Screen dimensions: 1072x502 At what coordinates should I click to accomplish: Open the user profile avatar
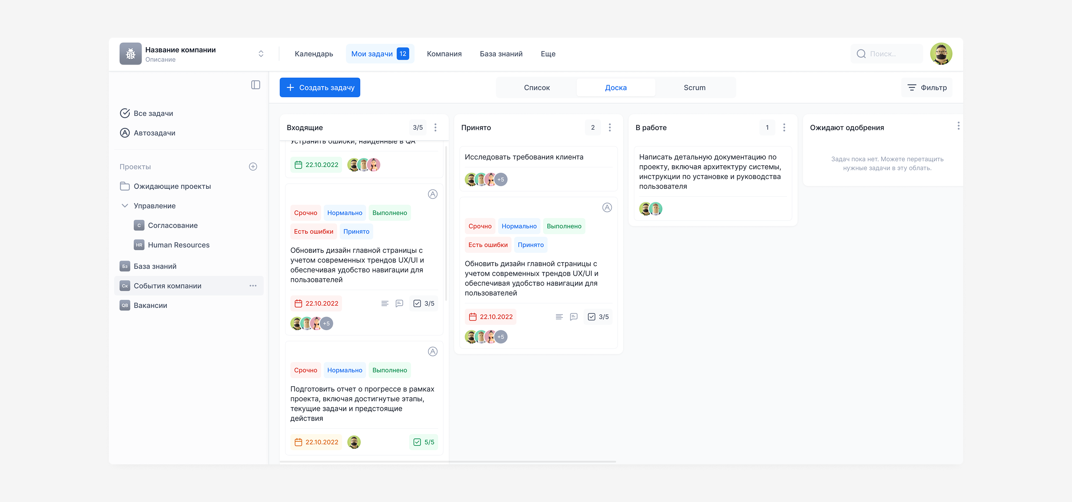(941, 54)
